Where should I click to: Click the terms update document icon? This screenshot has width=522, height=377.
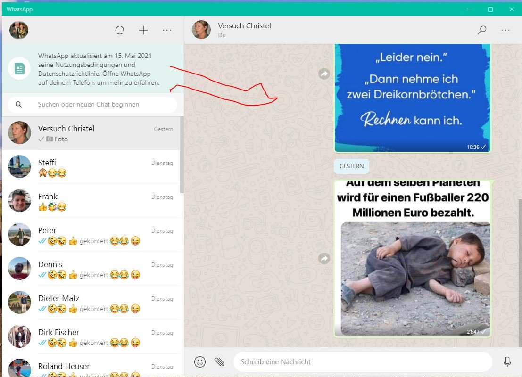coord(19,69)
